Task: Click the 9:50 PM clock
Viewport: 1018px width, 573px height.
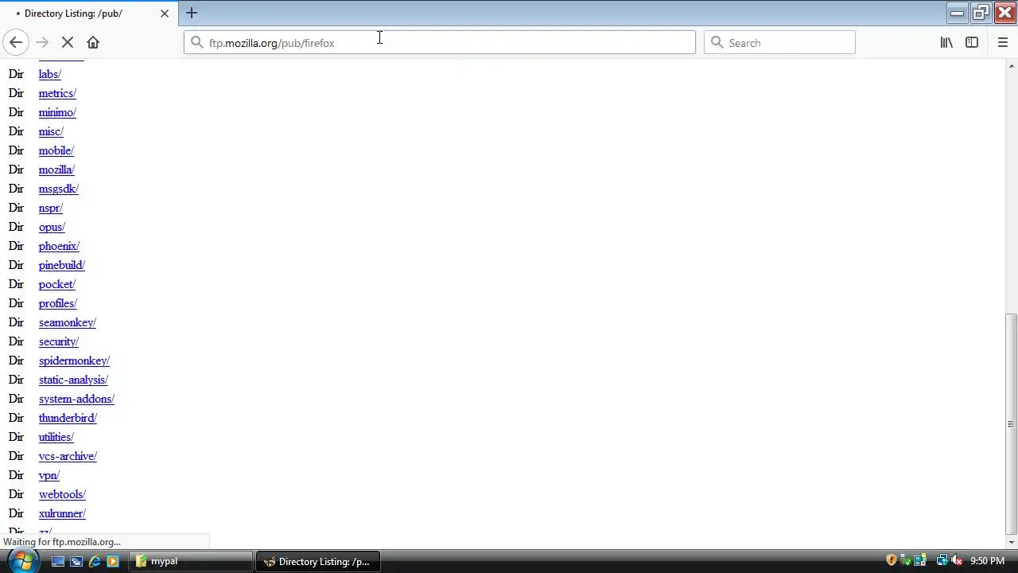Action: (x=987, y=561)
